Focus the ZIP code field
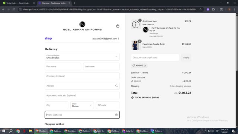 pyautogui.click(x=108, y=105)
